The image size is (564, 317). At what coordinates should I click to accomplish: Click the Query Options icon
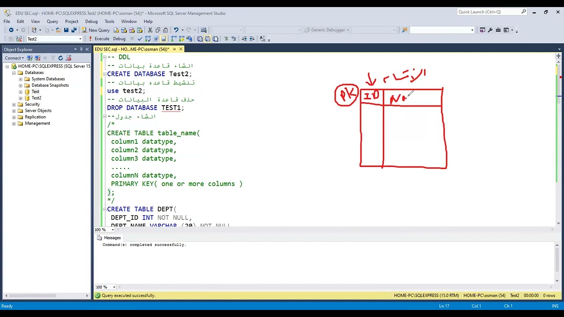156,39
